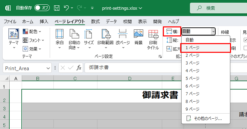Select column D header

tap(130, 79)
